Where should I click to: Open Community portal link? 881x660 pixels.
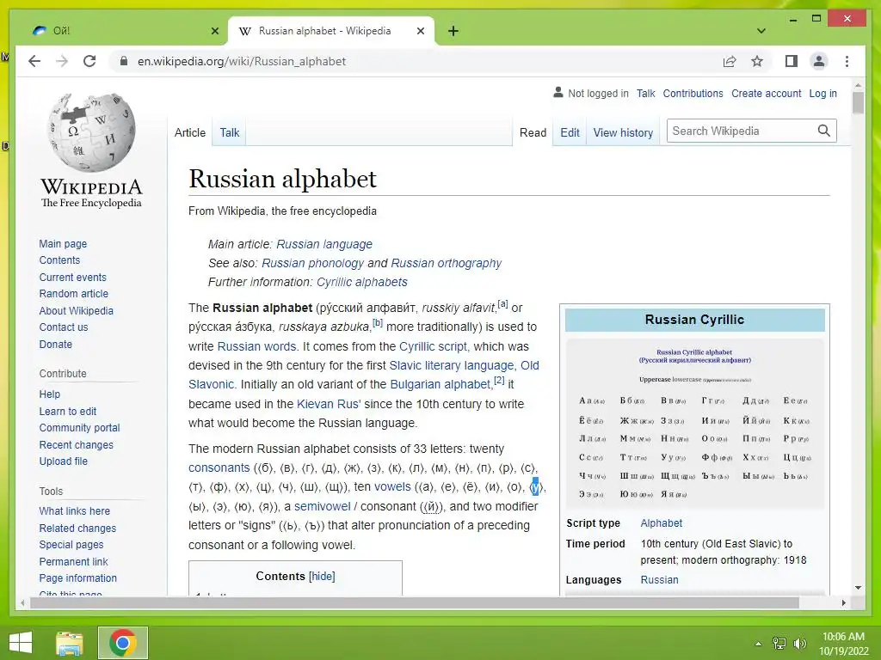79,428
